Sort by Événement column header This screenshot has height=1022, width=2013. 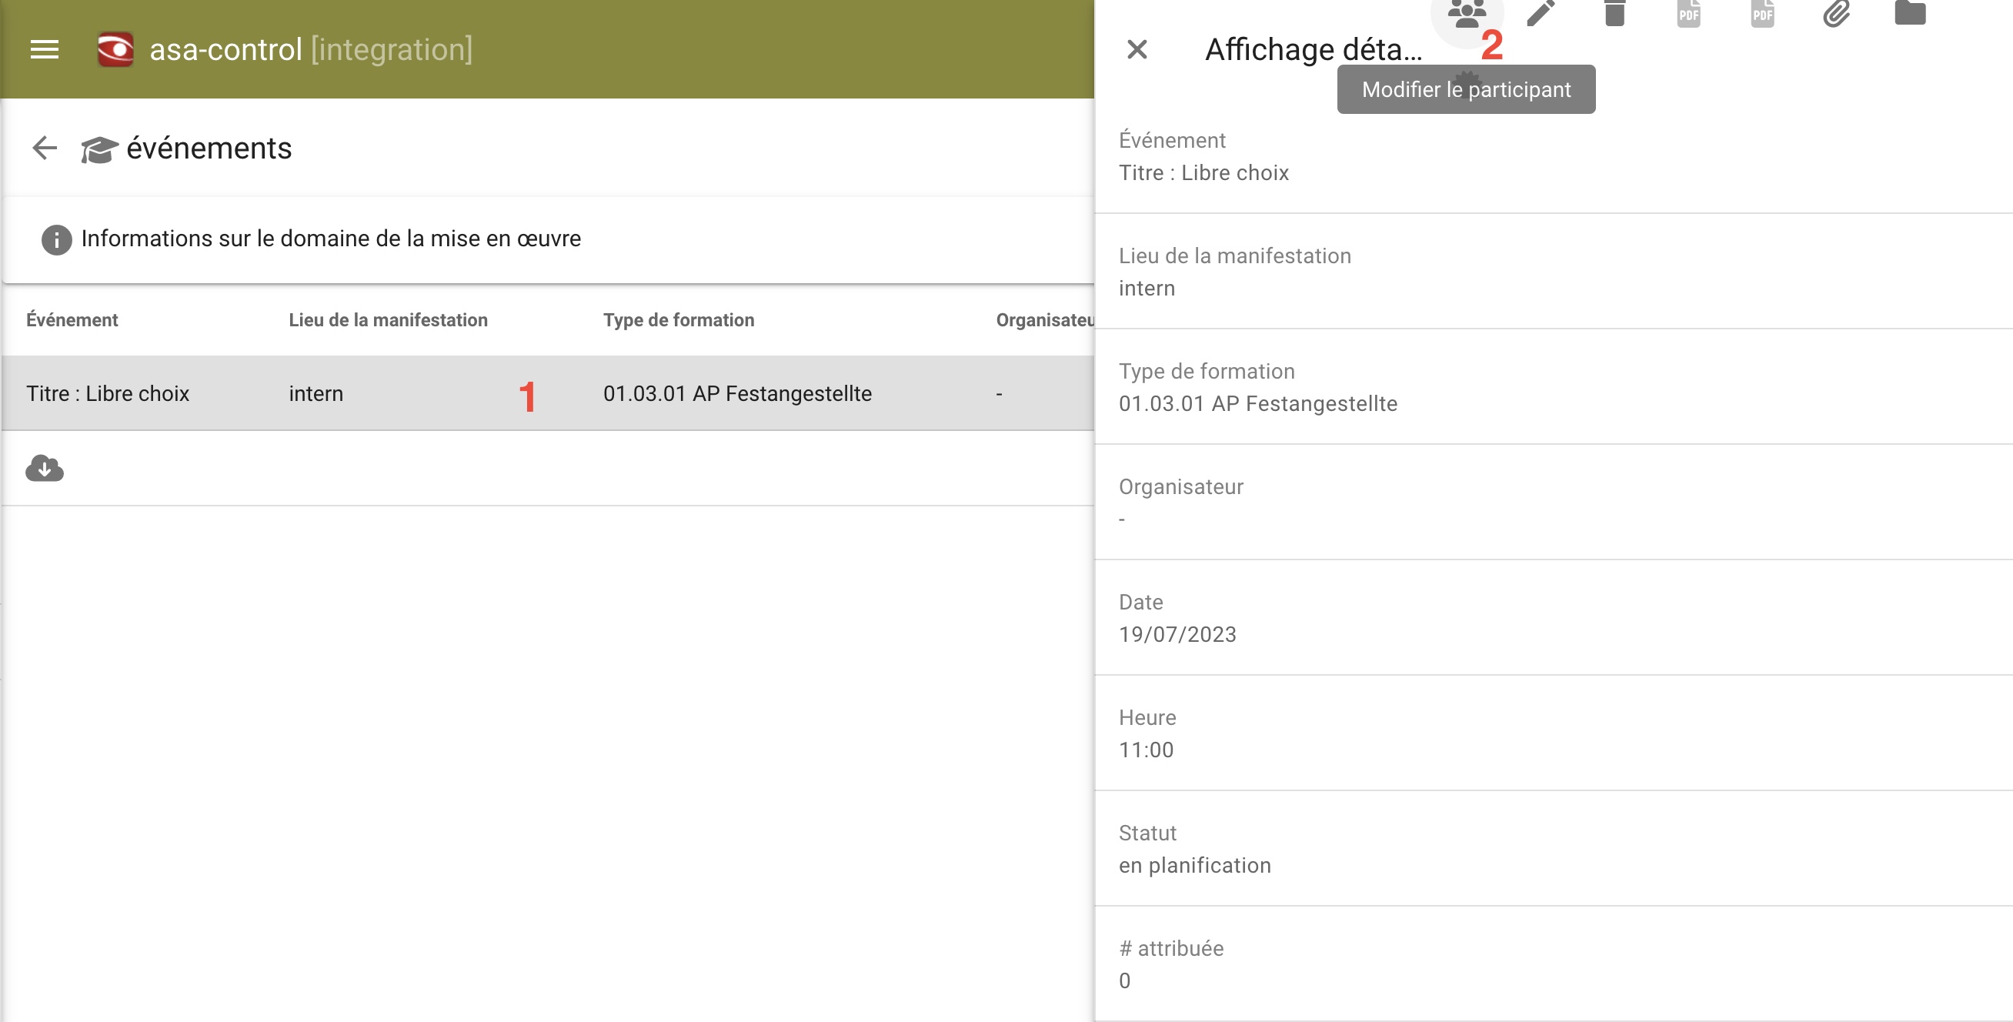(72, 319)
